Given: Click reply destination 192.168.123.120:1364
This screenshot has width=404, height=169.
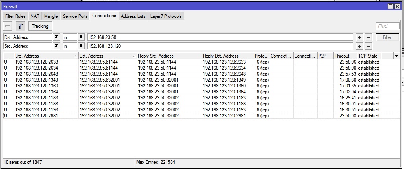Looking at the screenshot, I should 224,92.
